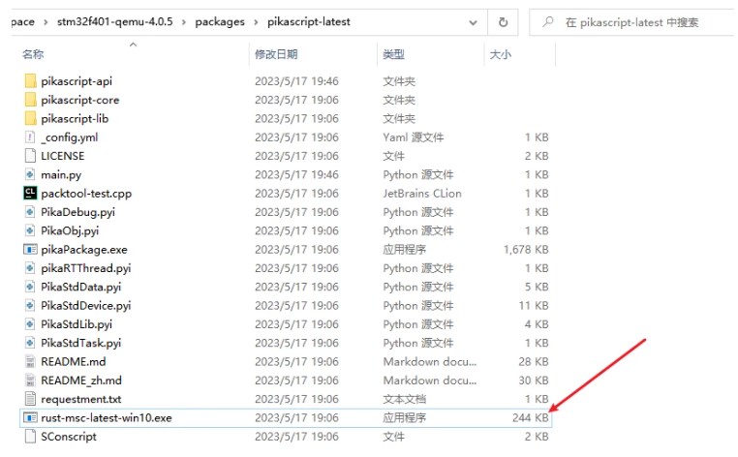Select the PikaDebug.pyi file name
The height and width of the screenshot is (457, 738).
click(77, 212)
